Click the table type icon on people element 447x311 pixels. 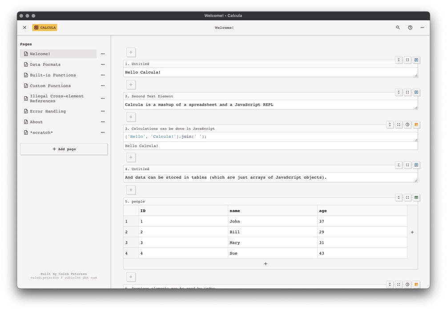coord(416,197)
